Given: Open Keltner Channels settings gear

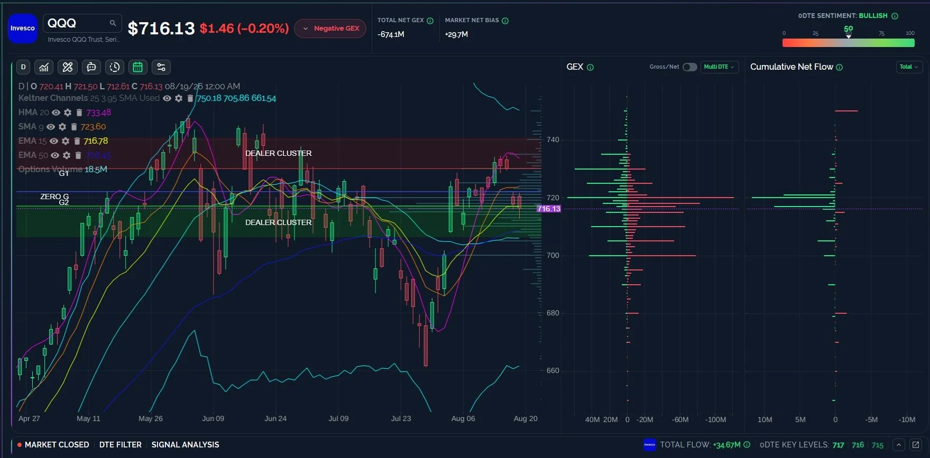Looking at the screenshot, I should [179, 98].
